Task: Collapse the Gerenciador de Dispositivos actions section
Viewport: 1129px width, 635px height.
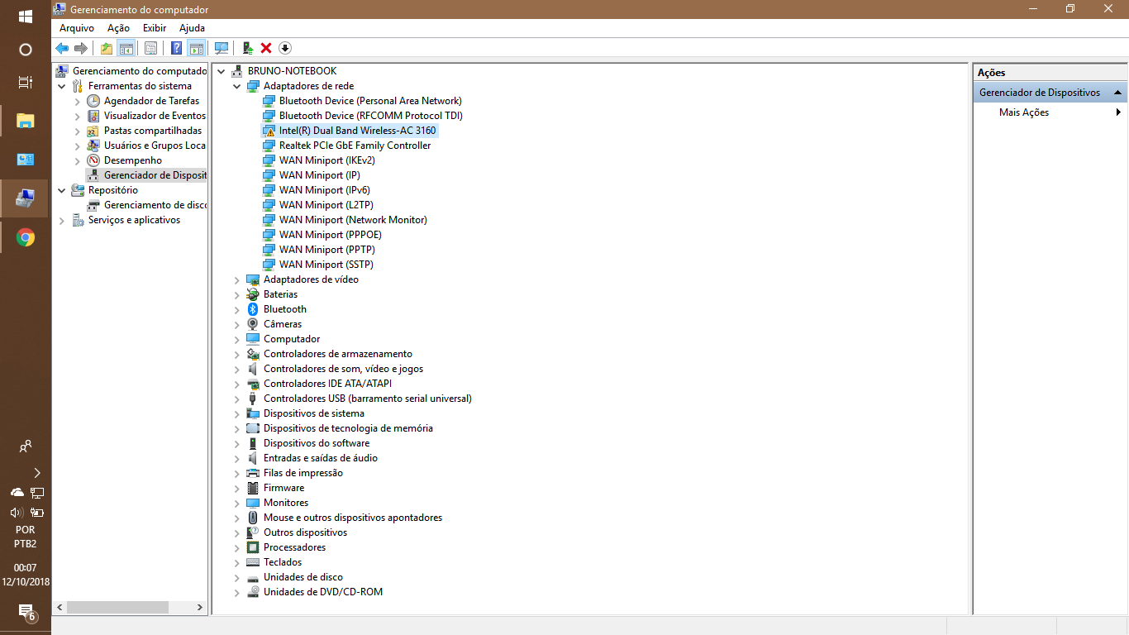Action: pos(1117,93)
